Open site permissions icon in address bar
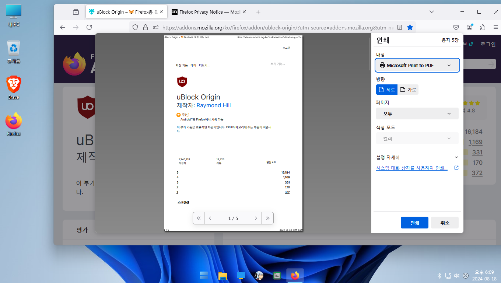Viewport: 501px width, 283px height. coord(155,27)
